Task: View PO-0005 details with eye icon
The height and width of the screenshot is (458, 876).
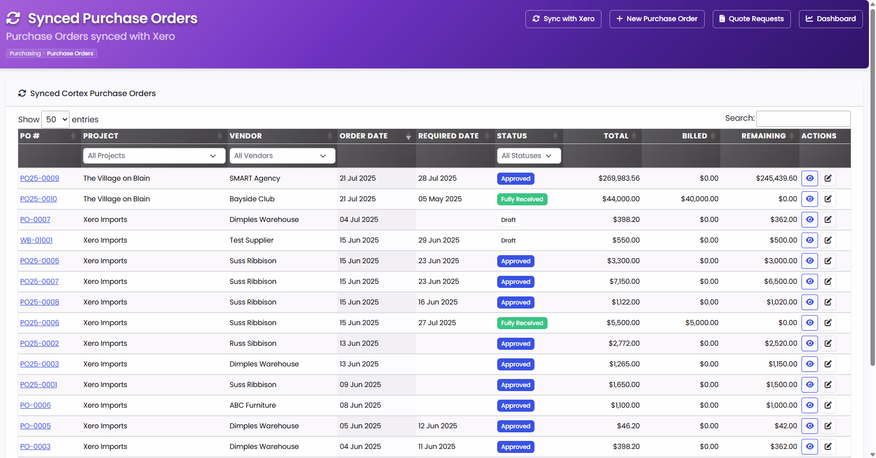Action: pos(810,426)
